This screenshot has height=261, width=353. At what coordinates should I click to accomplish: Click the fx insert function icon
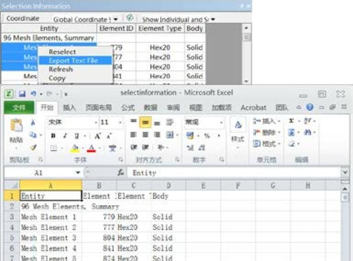121,172
